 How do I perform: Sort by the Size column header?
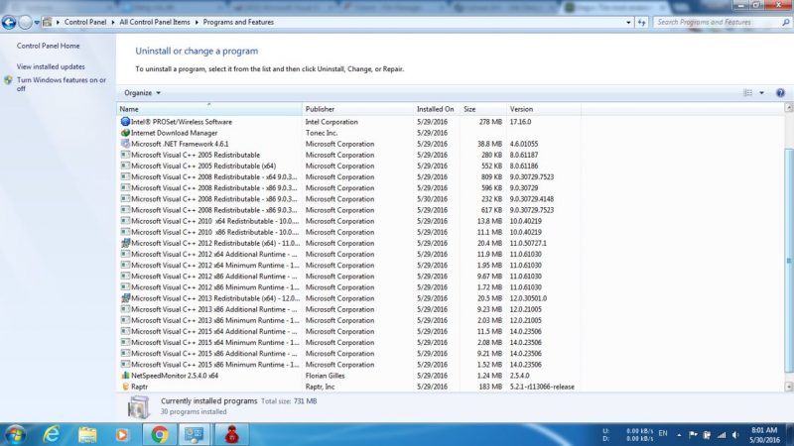coord(483,109)
